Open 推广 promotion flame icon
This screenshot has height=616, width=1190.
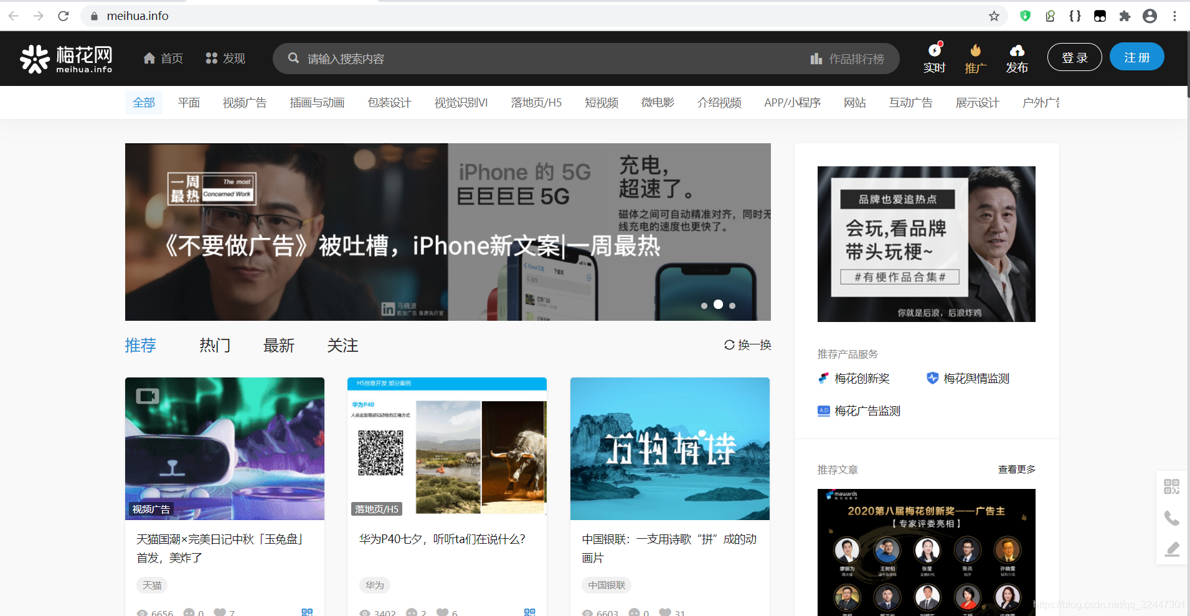point(975,59)
